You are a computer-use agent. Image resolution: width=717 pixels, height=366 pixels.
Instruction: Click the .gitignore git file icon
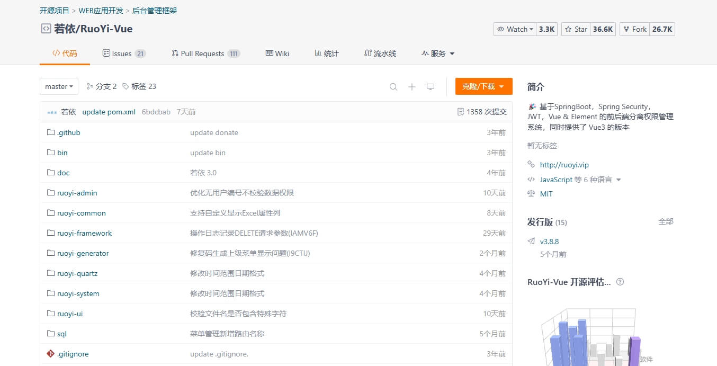[51, 354]
